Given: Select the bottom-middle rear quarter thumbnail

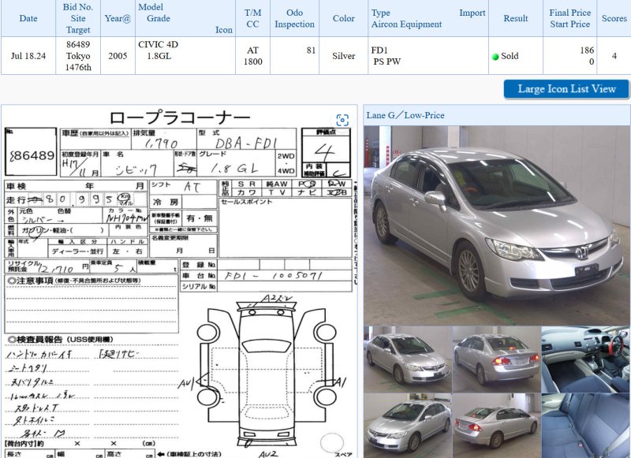Looking at the screenshot, I should tap(495, 426).
